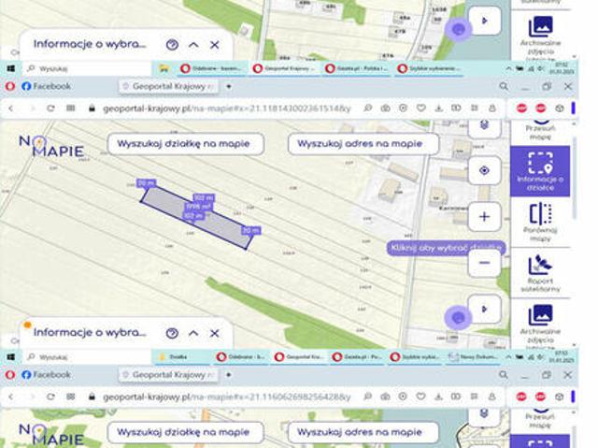The width and height of the screenshot is (598, 448).
Task: Close the info panel marked with orange dot
Action: point(215,333)
